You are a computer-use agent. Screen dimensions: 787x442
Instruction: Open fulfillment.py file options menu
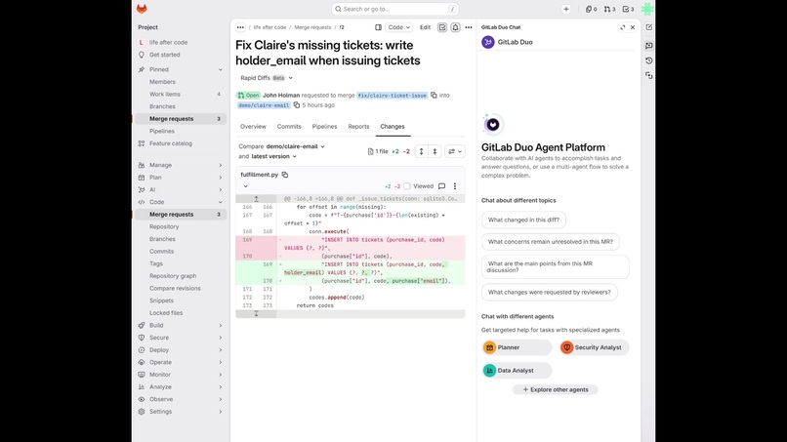click(455, 186)
